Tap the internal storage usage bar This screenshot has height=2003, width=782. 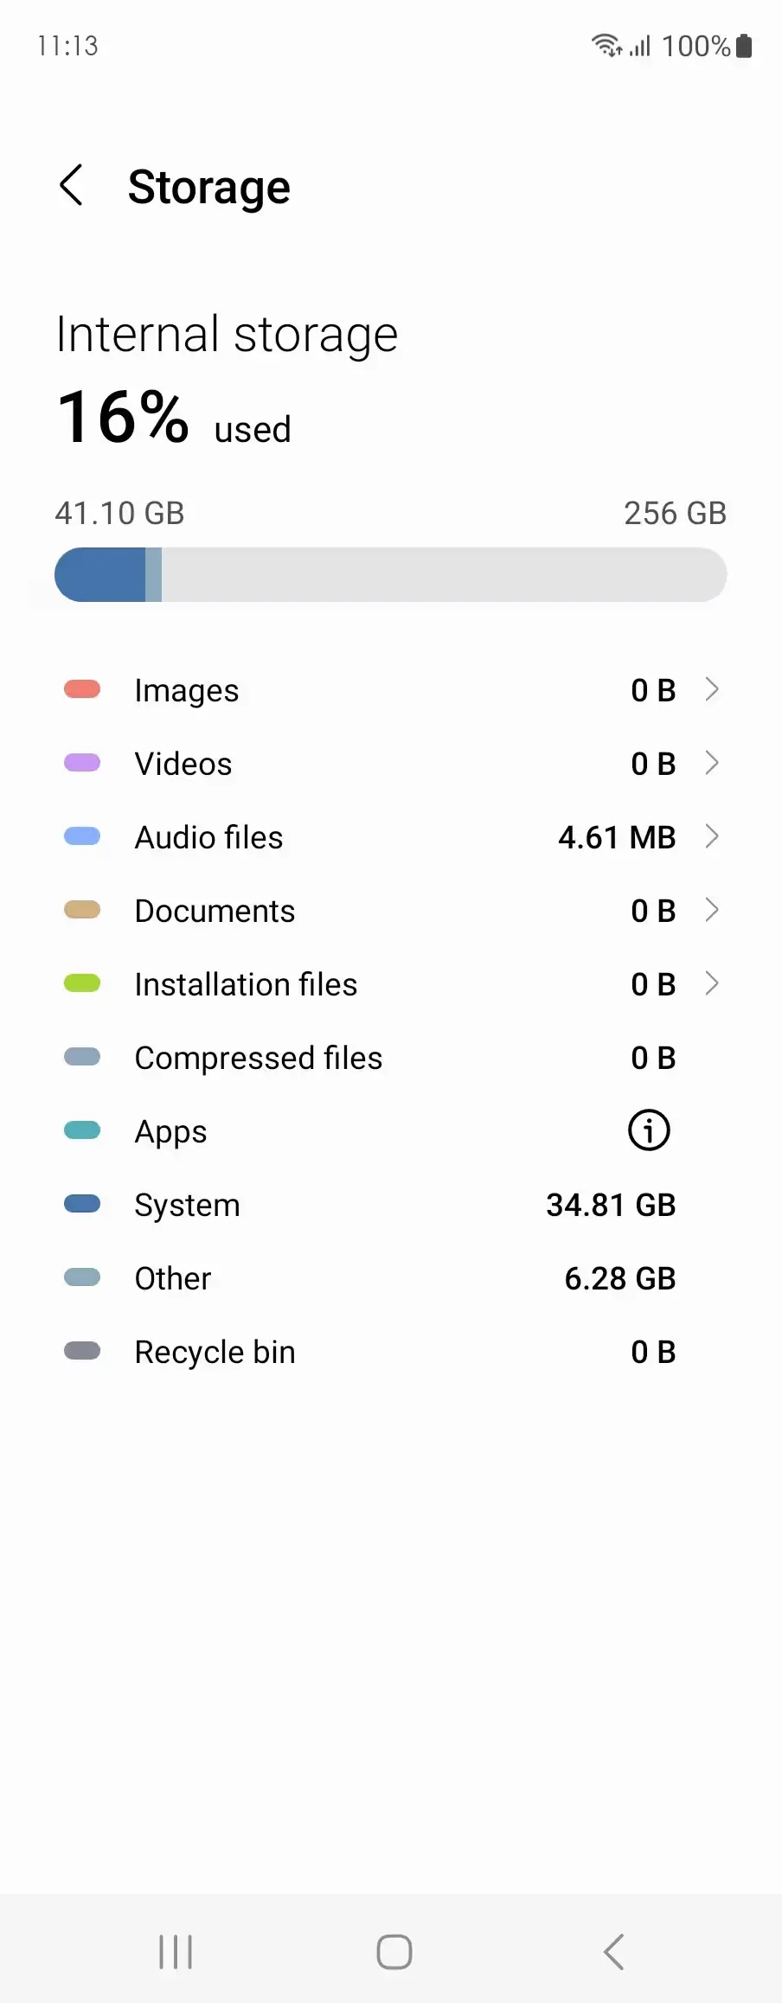click(390, 575)
